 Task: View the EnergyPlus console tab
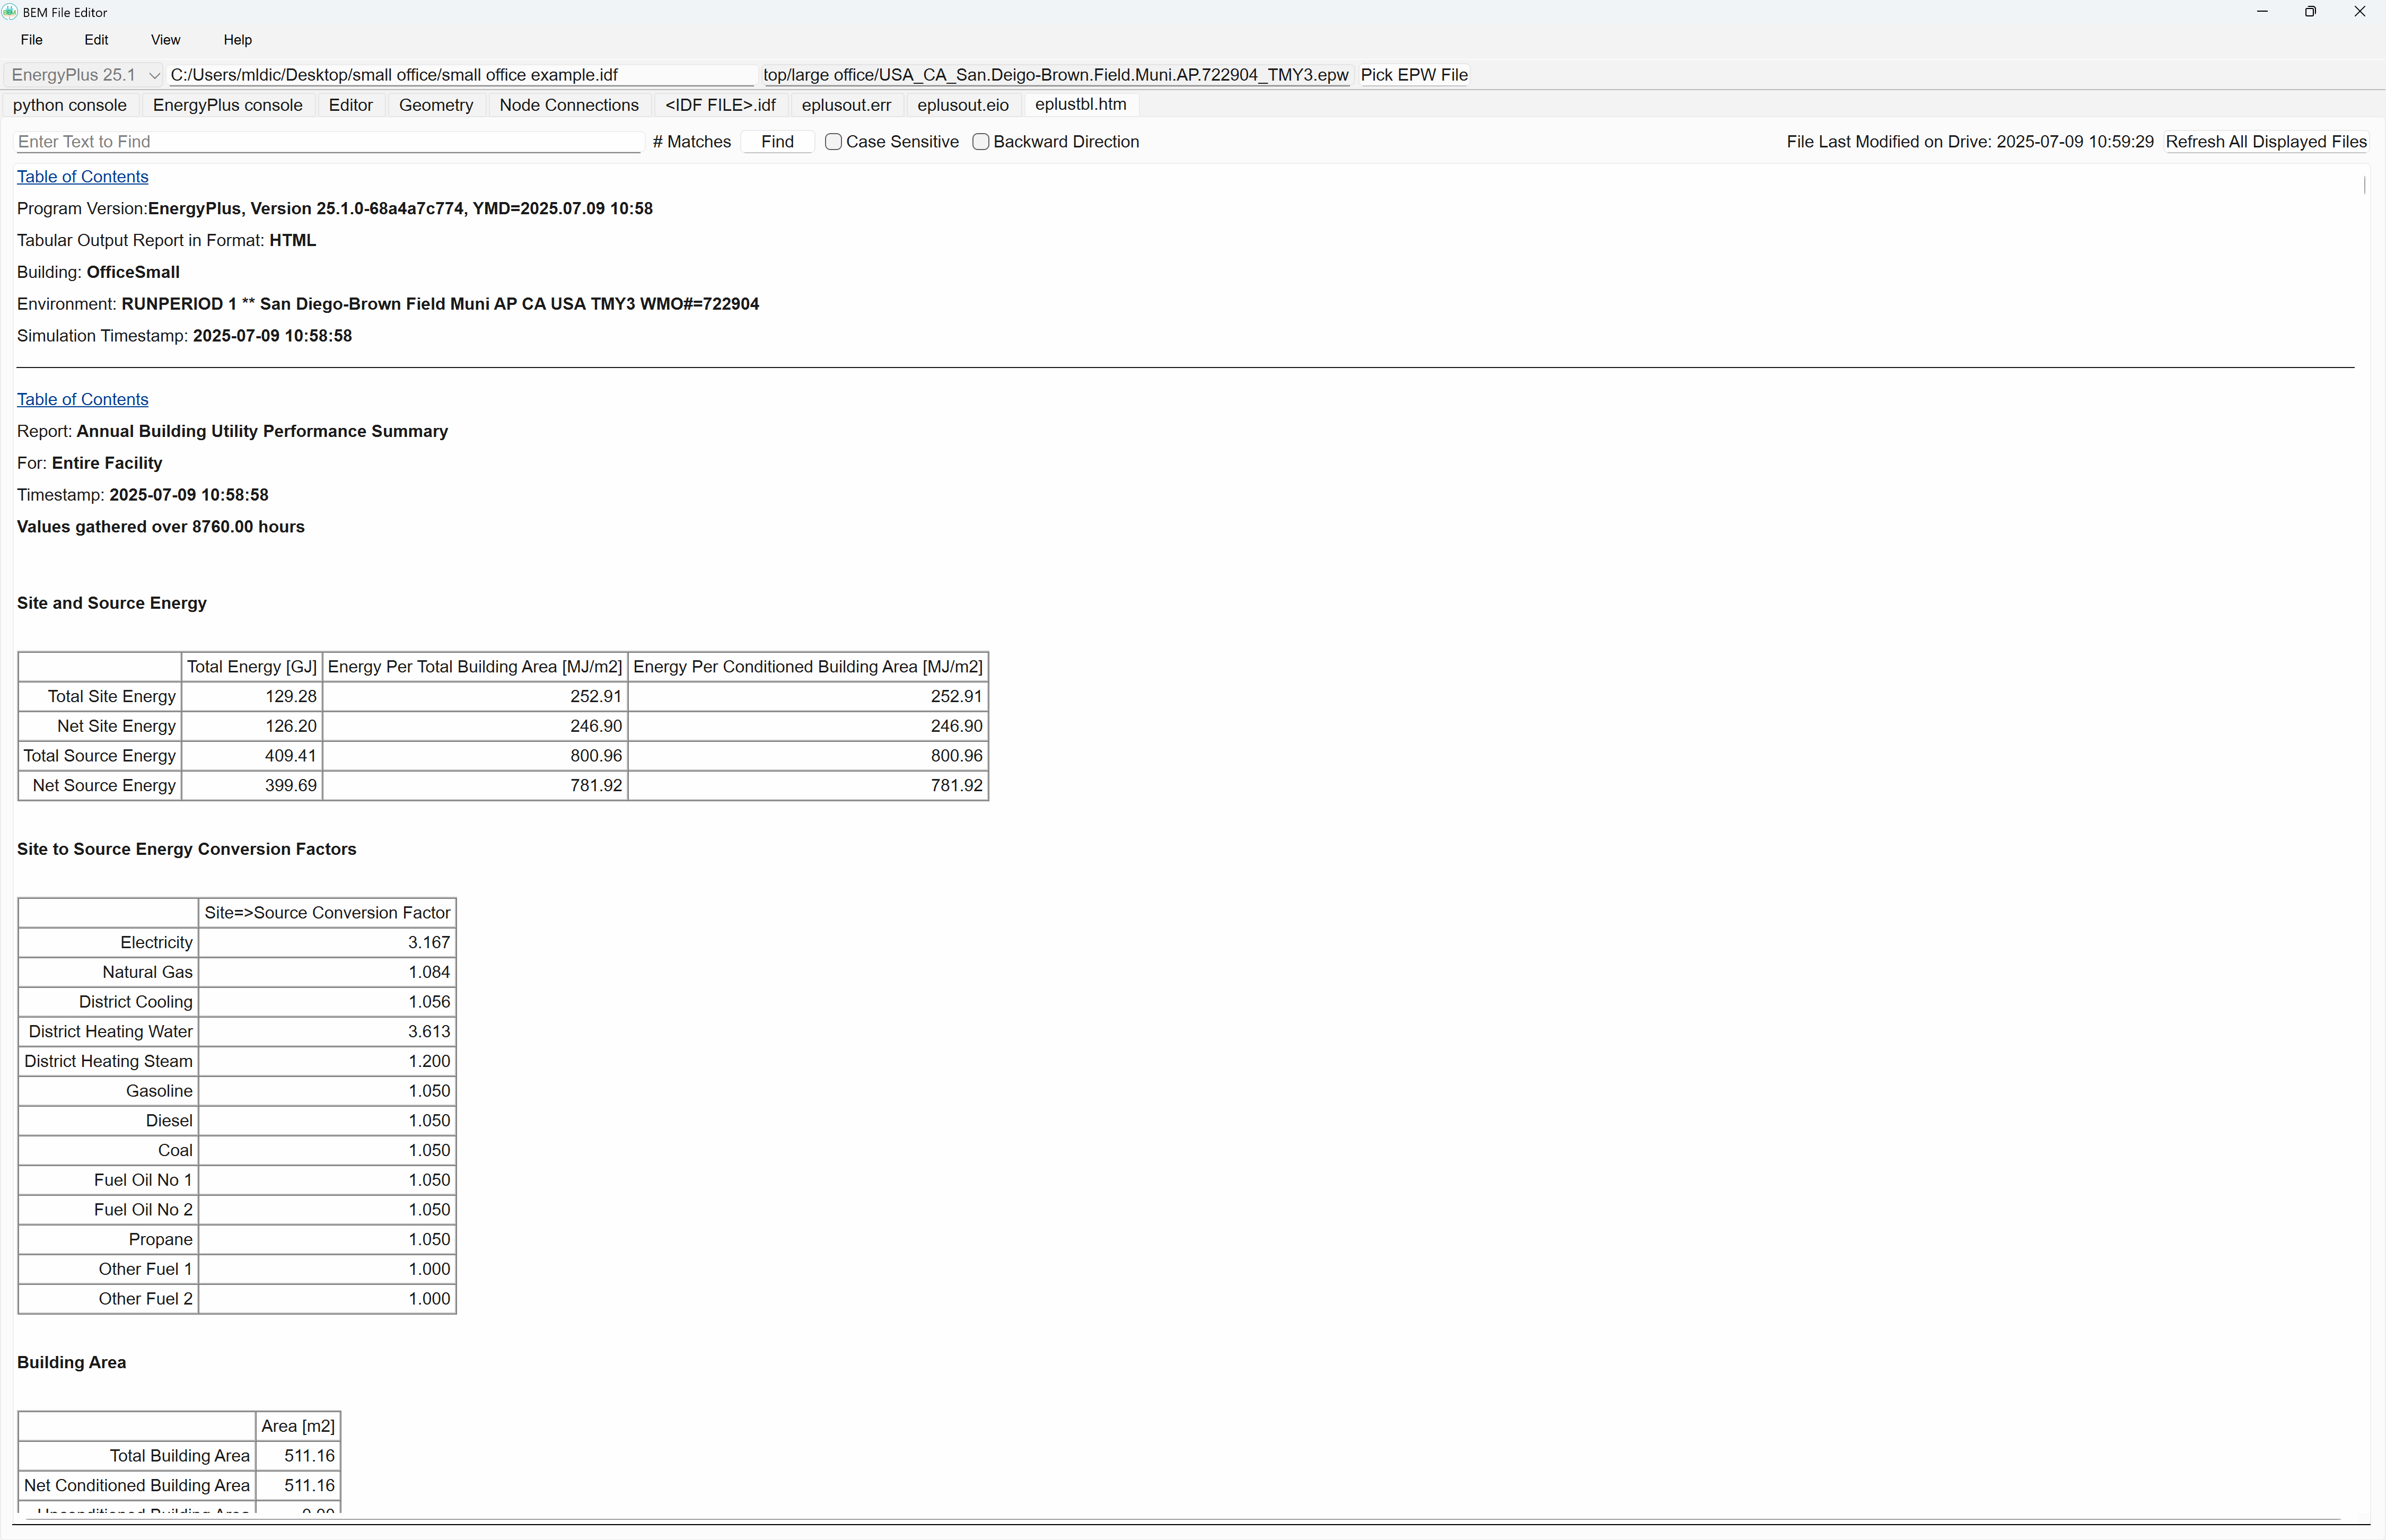[227, 105]
